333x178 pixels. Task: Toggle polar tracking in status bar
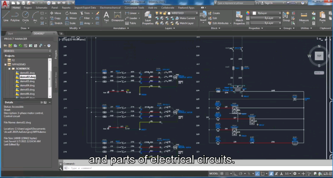coord(241,174)
